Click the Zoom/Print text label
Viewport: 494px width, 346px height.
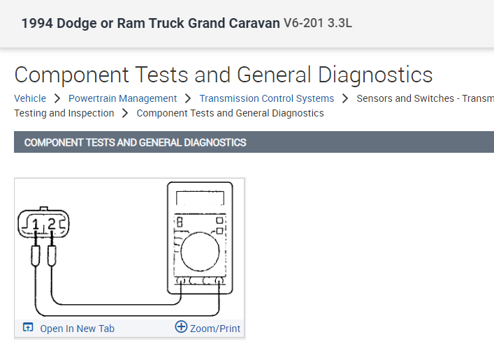215,329
